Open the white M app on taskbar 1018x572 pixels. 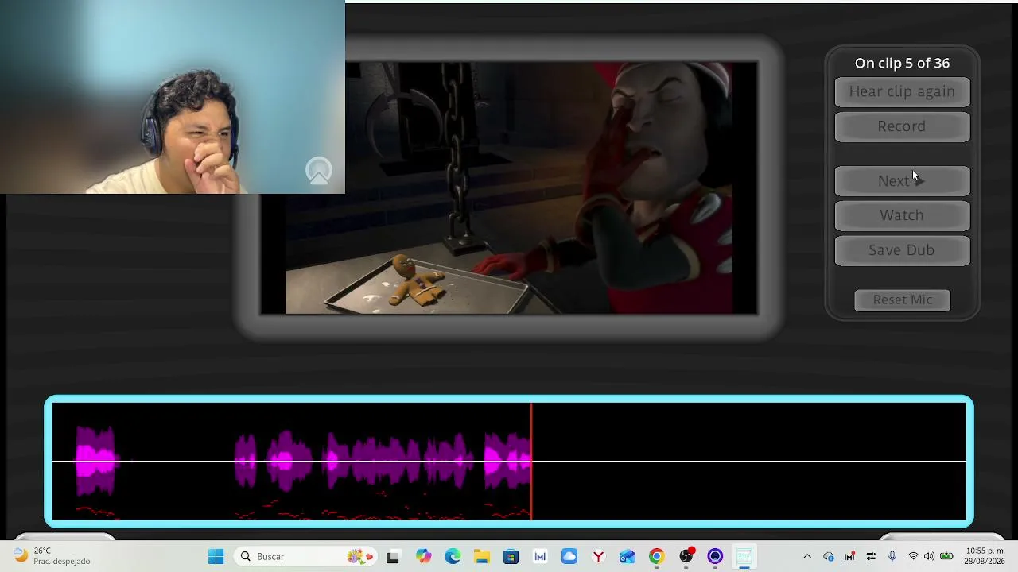pyautogui.click(x=540, y=557)
